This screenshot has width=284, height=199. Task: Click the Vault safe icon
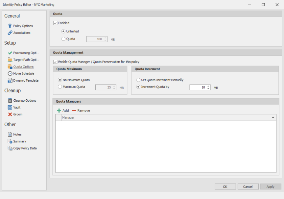[10, 108]
